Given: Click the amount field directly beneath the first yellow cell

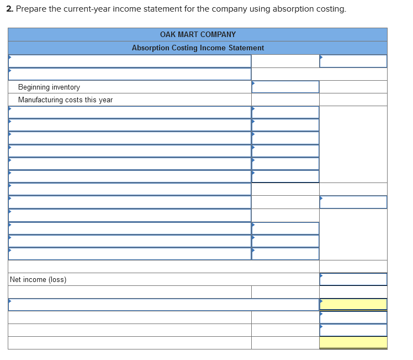Looking at the screenshot, I should (x=353, y=317).
